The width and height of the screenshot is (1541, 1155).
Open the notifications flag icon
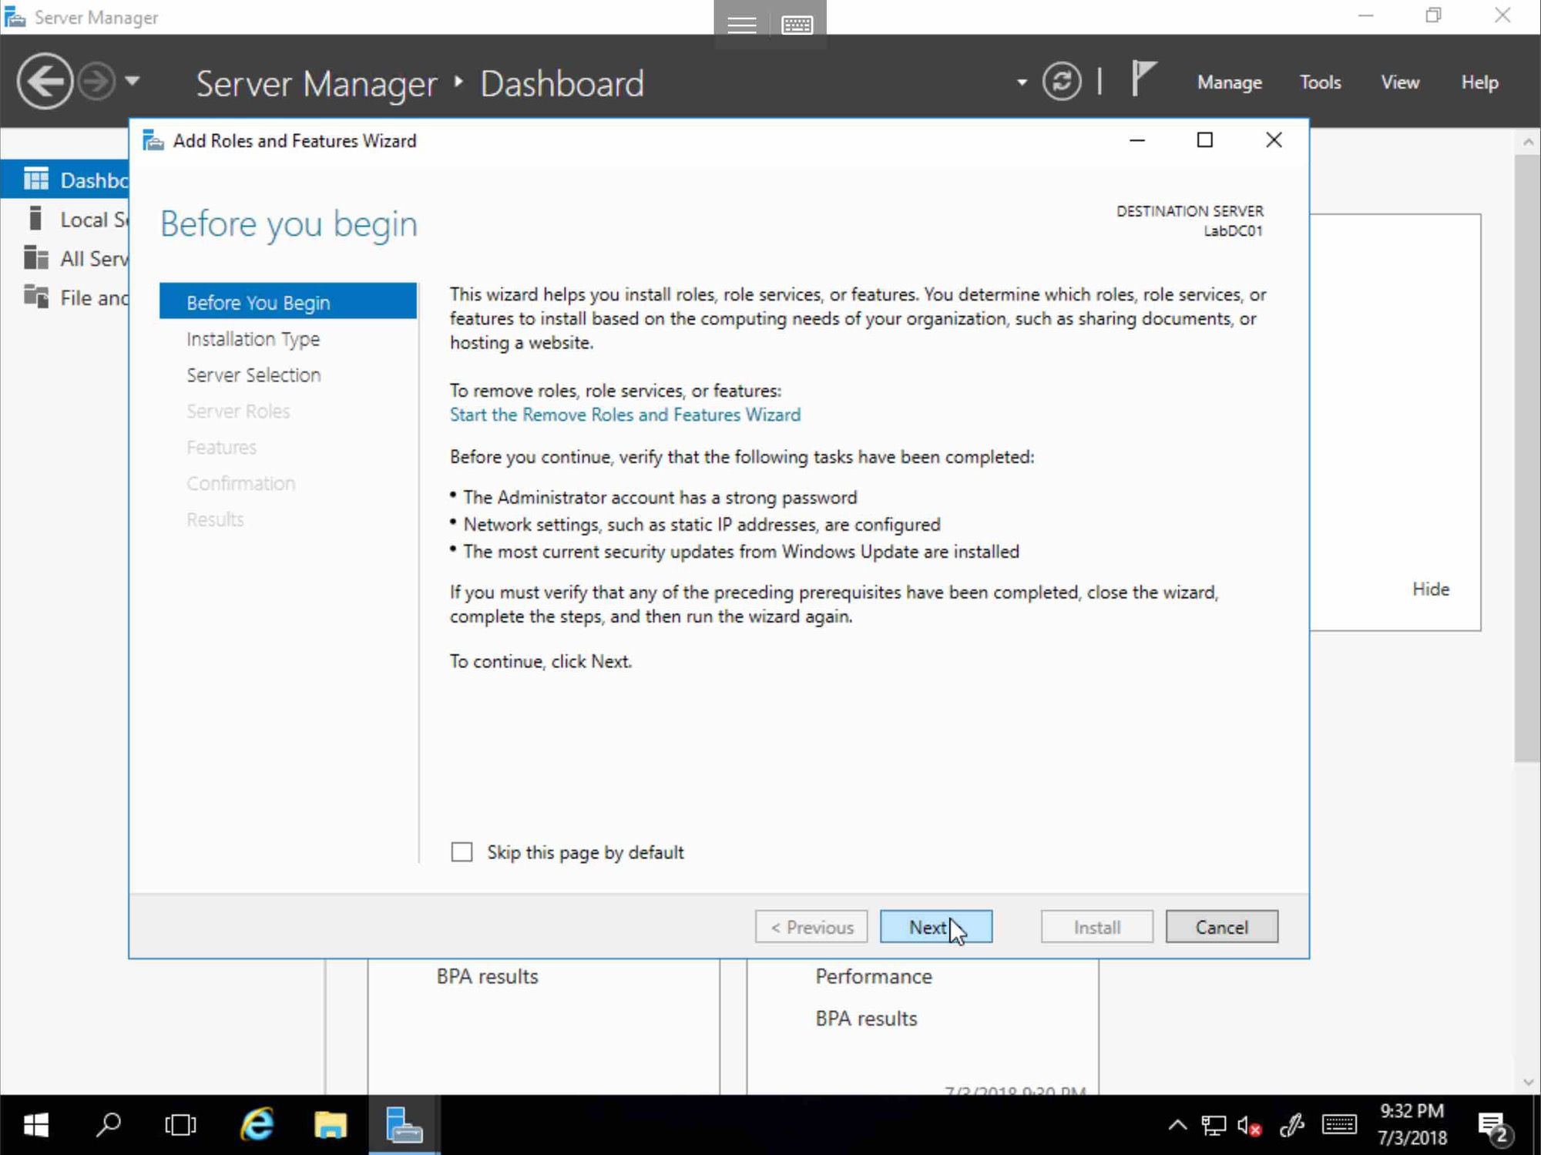click(1143, 79)
